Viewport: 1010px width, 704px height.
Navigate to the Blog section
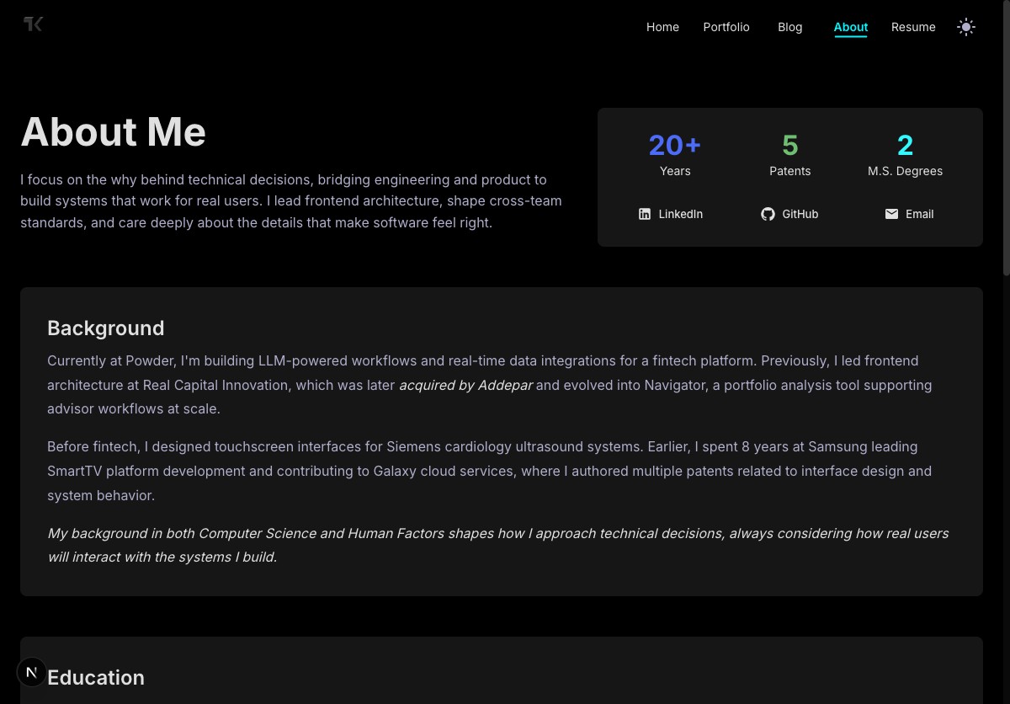789,27
